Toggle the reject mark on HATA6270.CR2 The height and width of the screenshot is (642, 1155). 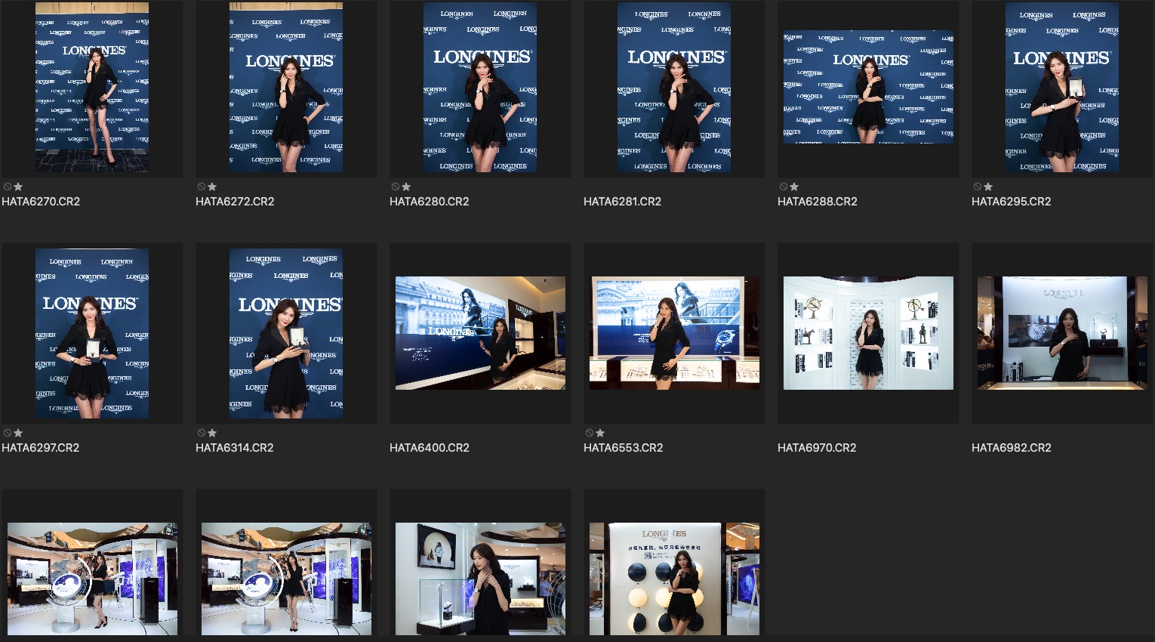[x=8, y=187]
